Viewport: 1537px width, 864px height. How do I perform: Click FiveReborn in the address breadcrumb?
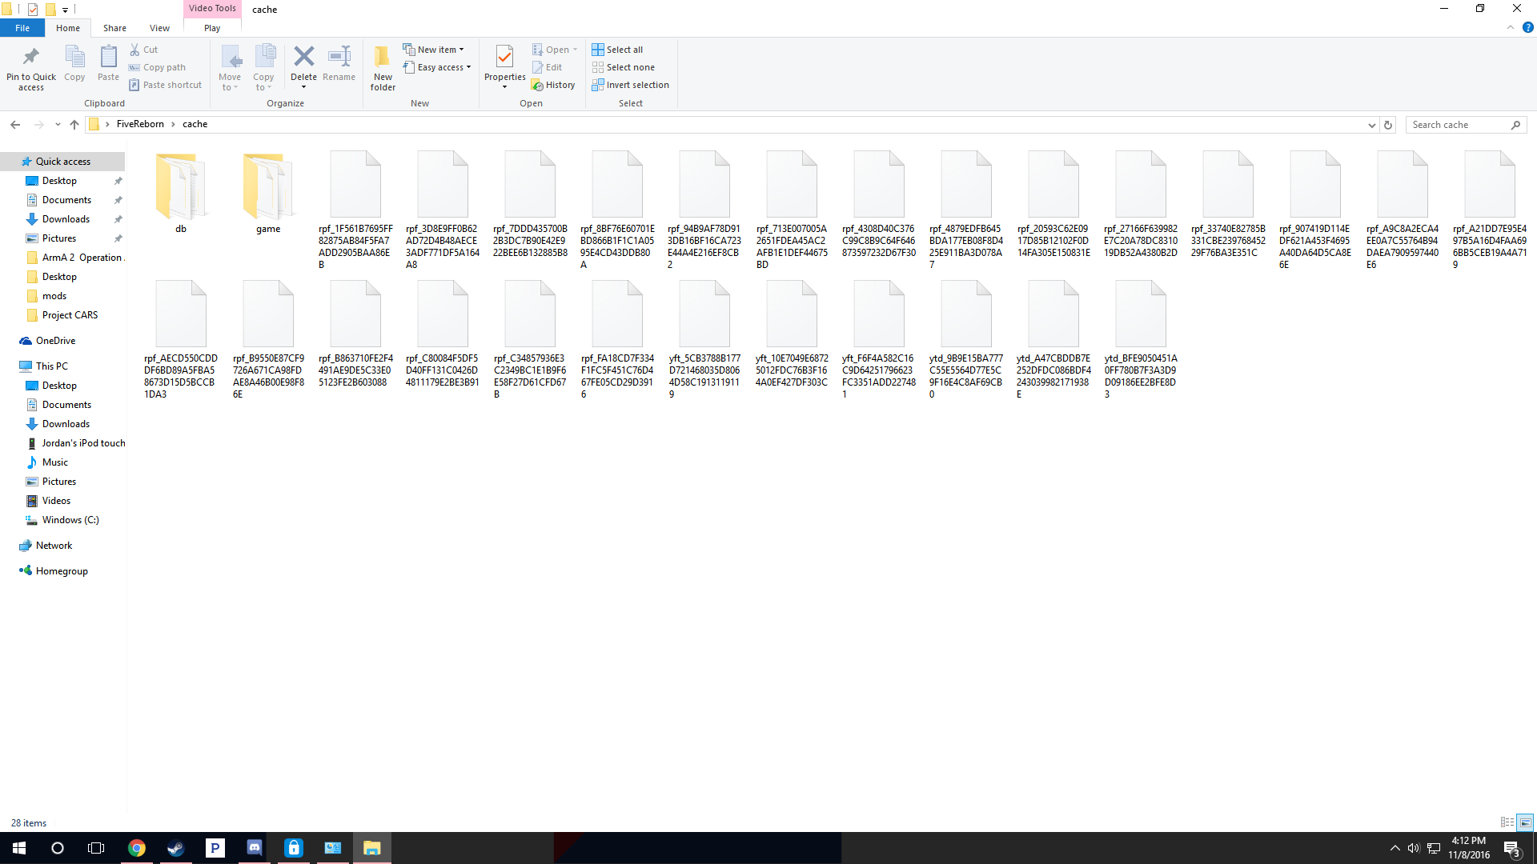140,124
